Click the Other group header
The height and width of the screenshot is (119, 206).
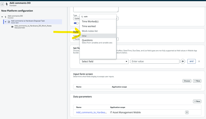pos(98,36)
